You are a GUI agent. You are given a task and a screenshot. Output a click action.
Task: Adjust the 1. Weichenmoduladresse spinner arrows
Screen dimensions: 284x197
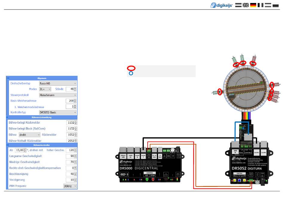tap(75, 107)
